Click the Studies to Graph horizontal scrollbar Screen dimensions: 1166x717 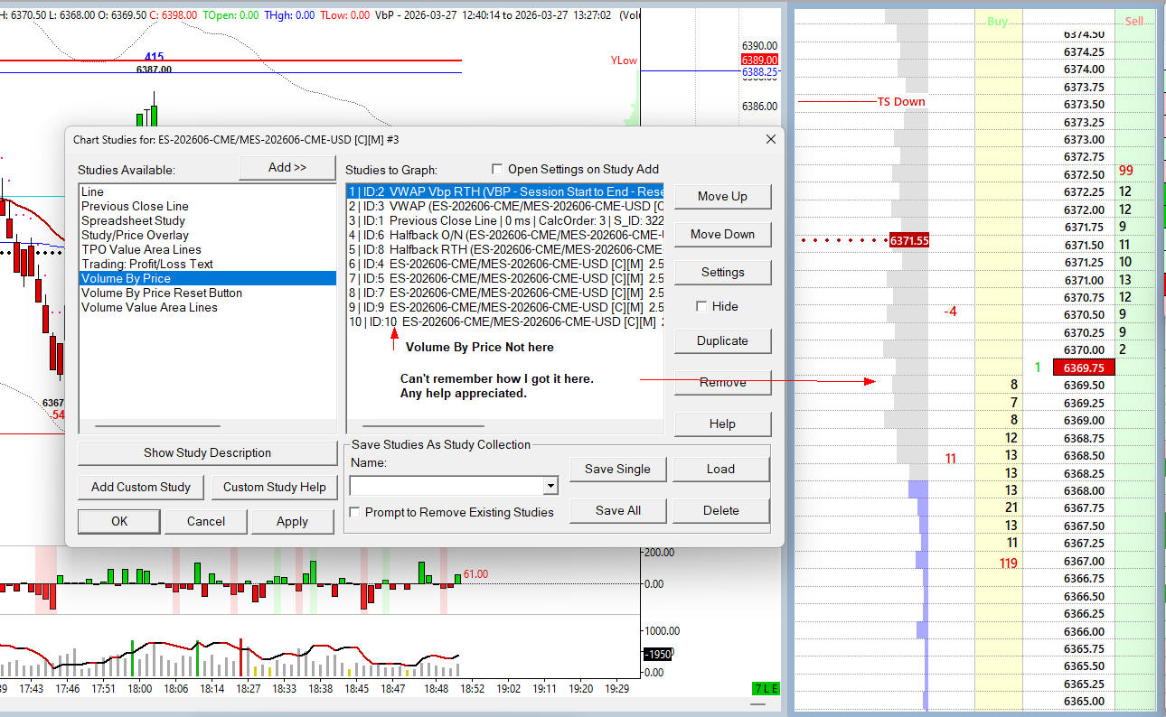pyautogui.click(x=423, y=425)
